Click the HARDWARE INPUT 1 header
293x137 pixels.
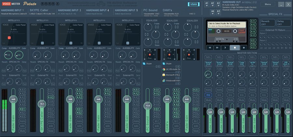coord(12,10)
